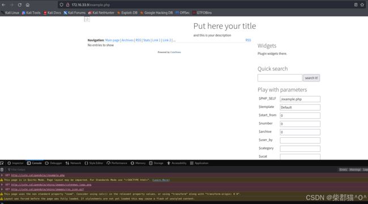Open Google Hacking DB bookmark

tap(156, 12)
